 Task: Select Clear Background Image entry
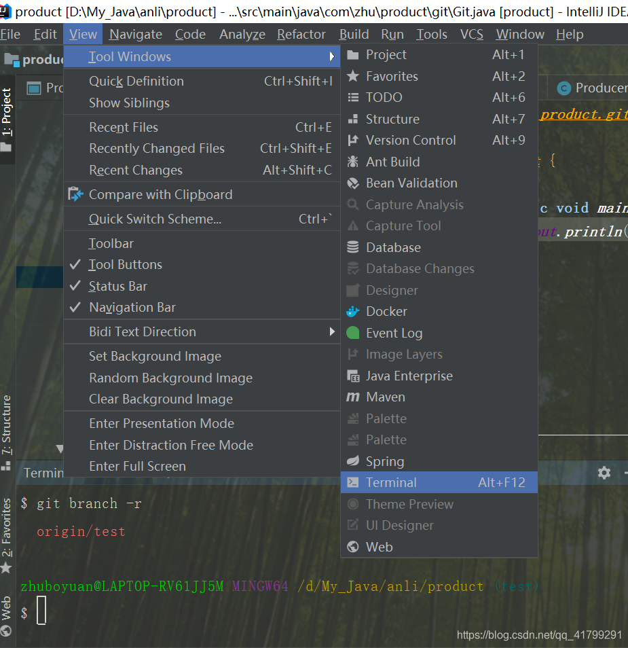(x=202, y=399)
